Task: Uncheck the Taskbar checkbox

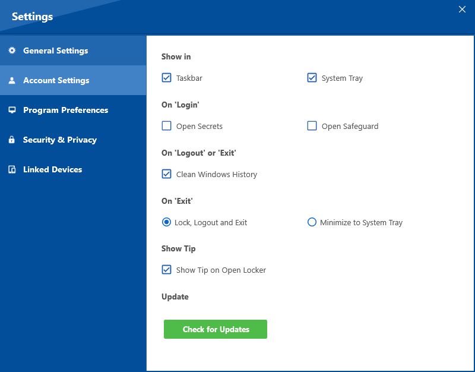Action: 166,78
